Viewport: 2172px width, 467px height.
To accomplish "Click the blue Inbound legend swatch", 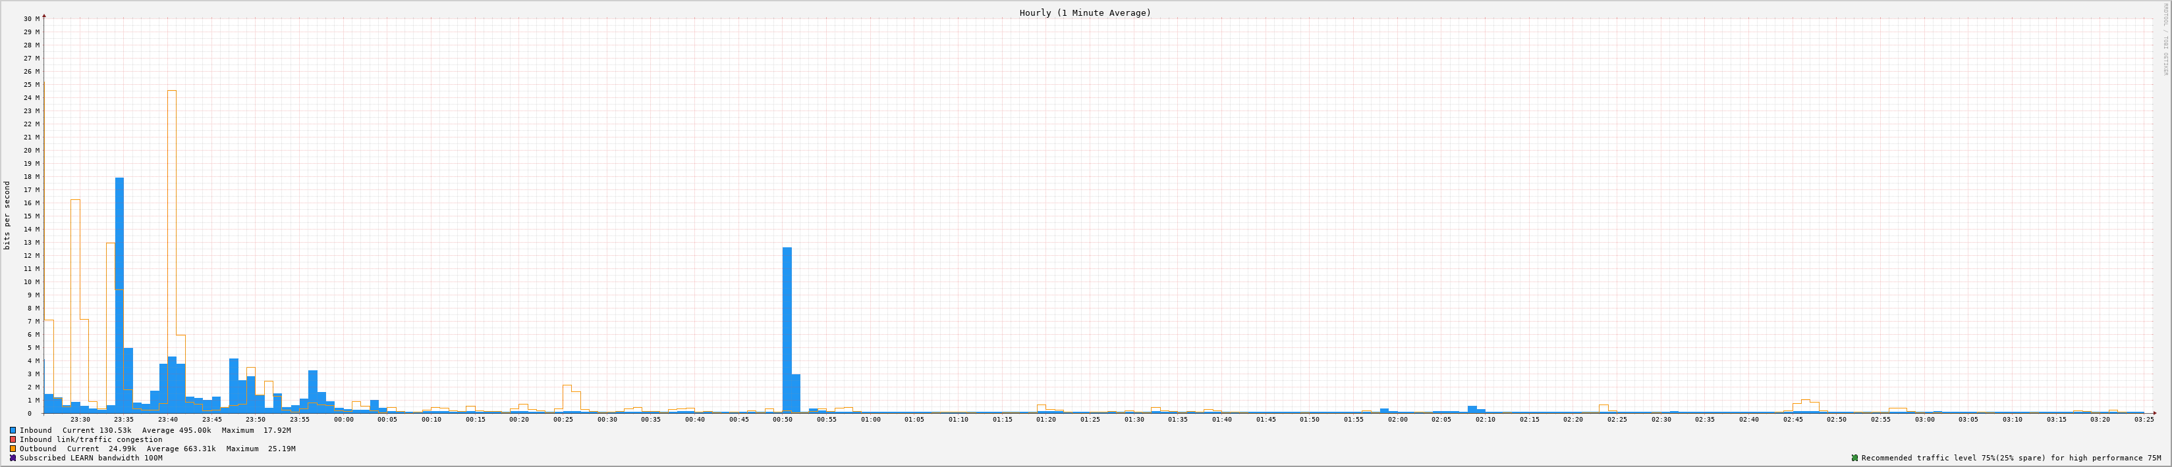I will pos(13,430).
